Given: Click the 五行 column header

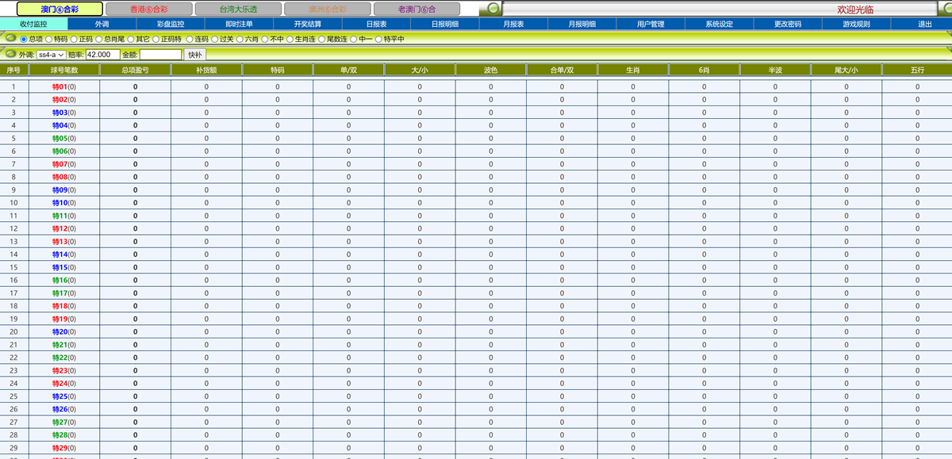Looking at the screenshot, I should pyautogui.click(x=917, y=70).
